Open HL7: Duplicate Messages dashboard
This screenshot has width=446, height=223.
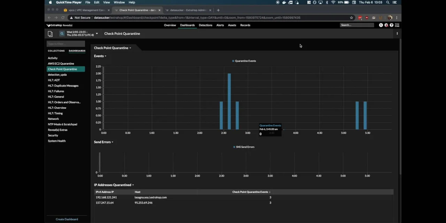click(63, 86)
